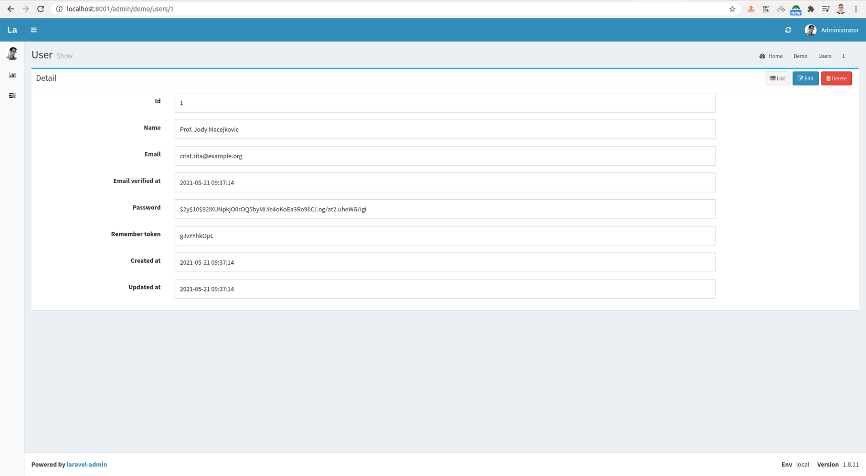Click the QR code extension icon
Viewport: 866px width, 476px height.
point(766,9)
